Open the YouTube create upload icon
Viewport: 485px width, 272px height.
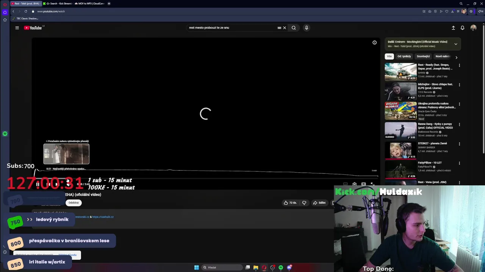click(453, 28)
